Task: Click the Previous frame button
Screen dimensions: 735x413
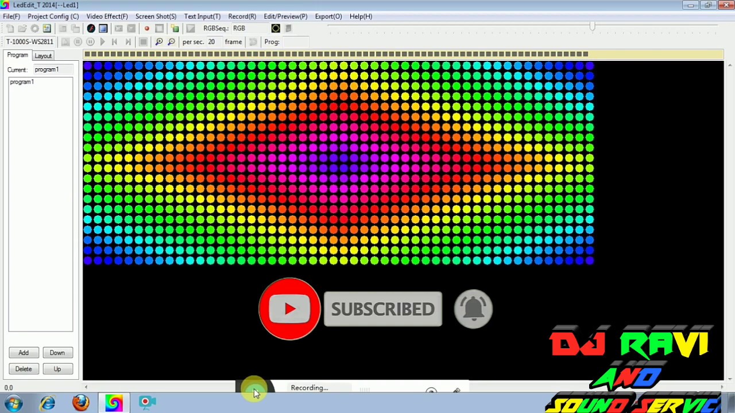Action: [x=114, y=42]
